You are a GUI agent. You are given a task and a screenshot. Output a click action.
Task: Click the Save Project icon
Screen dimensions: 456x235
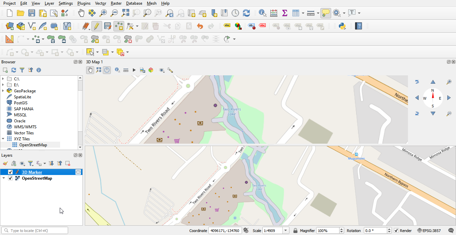click(32, 13)
